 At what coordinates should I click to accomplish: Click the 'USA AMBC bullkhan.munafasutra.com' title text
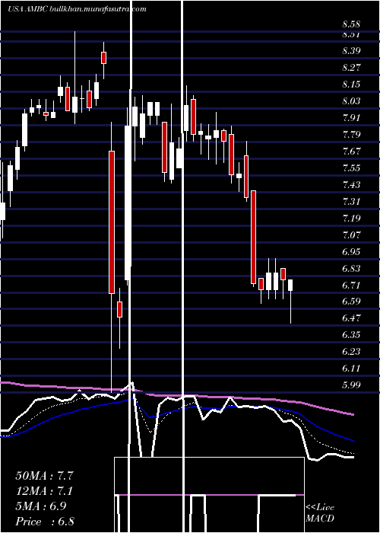[77, 9]
